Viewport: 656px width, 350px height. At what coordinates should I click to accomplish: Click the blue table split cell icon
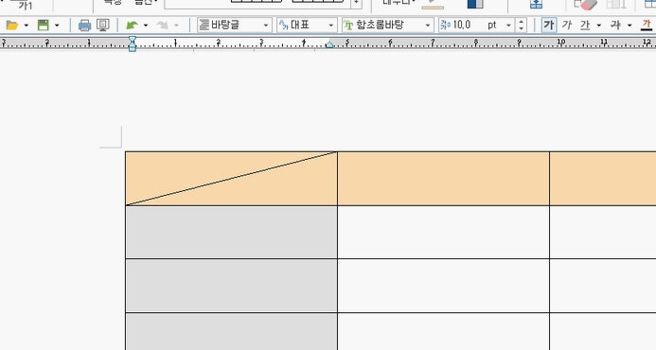coord(536,5)
